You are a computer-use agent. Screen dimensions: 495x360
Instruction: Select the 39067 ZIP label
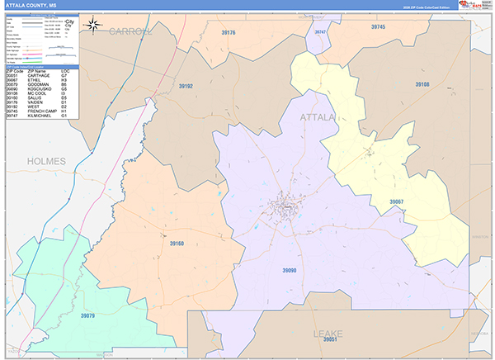[396, 201]
